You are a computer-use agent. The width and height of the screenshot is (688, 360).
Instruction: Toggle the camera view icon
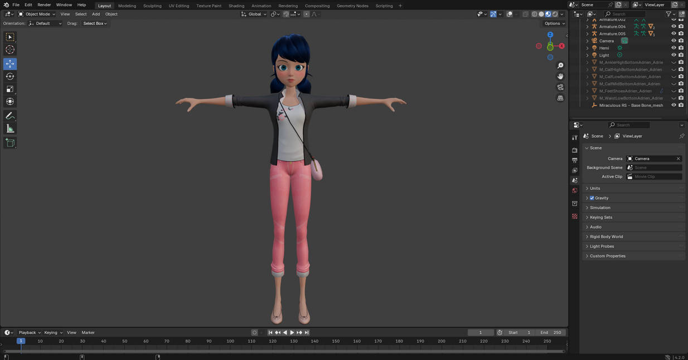560,87
